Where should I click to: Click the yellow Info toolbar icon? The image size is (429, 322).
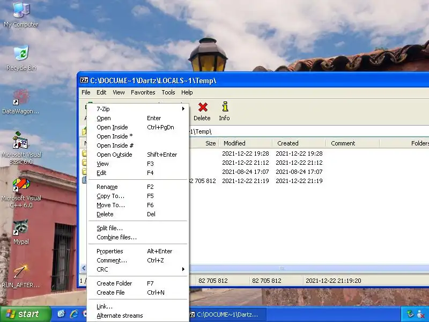(225, 107)
